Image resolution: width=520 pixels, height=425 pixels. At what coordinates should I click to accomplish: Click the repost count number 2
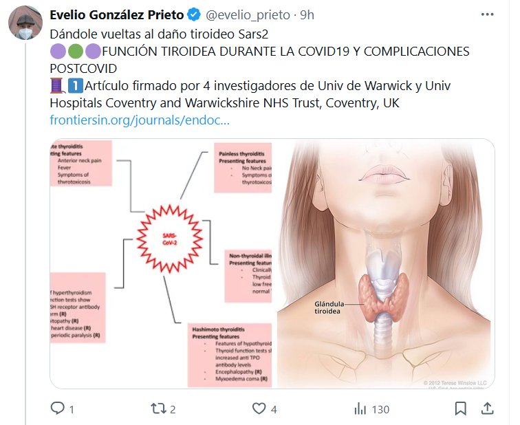click(x=173, y=410)
